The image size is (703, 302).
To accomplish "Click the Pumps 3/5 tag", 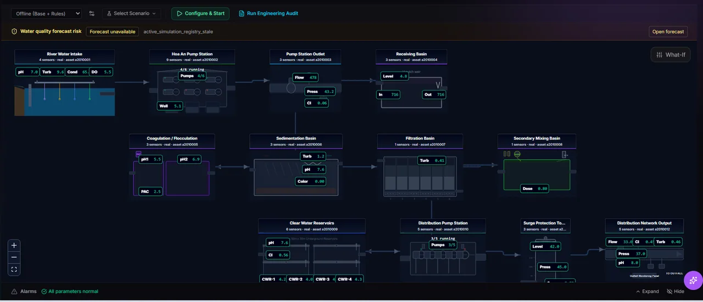I will (443, 245).
